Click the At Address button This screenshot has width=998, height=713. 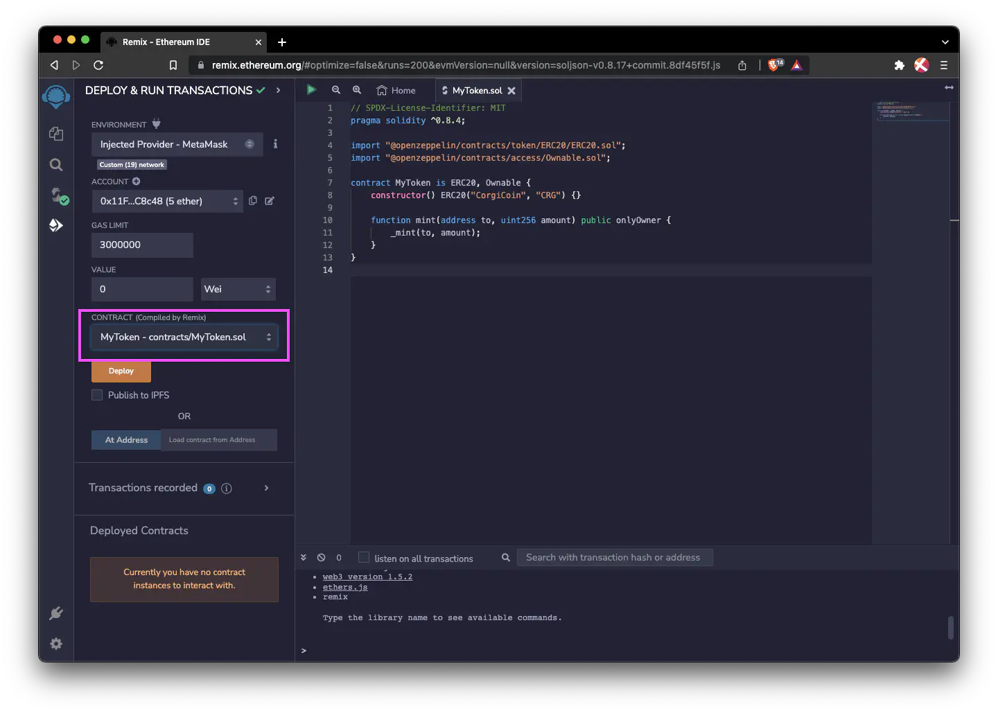[x=126, y=440]
